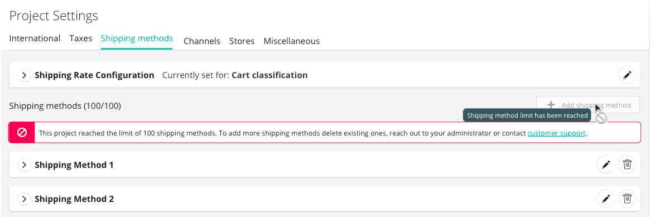Click the Shipping Method 2 title text
Screen dimensions: 650x217
(x=74, y=199)
